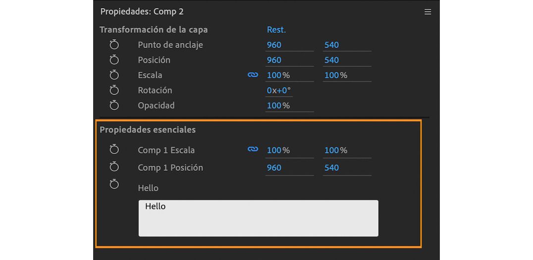Image resolution: width=533 pixels, height=260 pixels.
Task: Click the stopwatch beside the Hello property
Action: pyautogui.click(x=114, y=184)
